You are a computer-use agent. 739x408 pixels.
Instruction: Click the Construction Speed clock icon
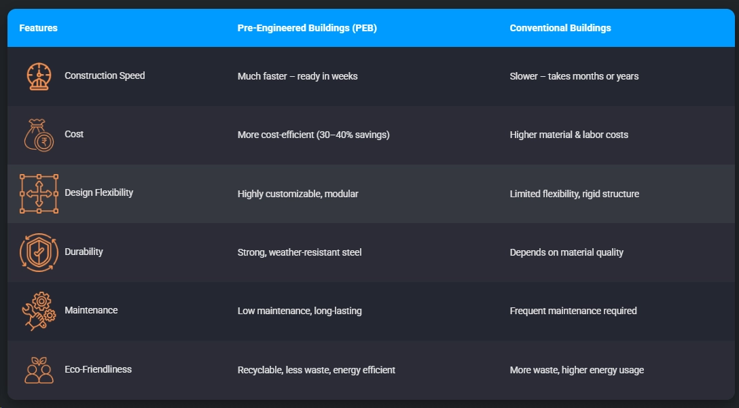click(39, 76)
